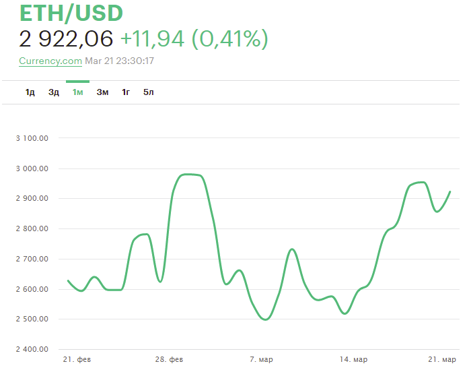Select the 1д one-day range tab
Image resolution: width=469 pixels, height=370 pixels.
coord(30,92)
